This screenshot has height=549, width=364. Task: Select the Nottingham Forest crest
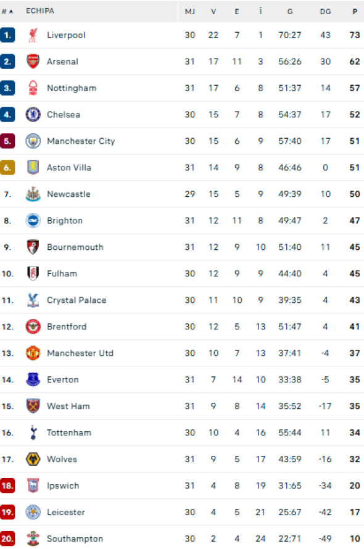tap(33, 88)
